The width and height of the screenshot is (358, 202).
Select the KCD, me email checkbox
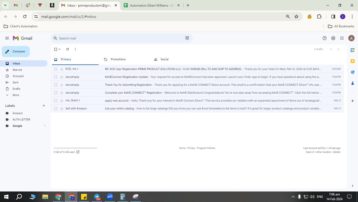tap(56, 69)
